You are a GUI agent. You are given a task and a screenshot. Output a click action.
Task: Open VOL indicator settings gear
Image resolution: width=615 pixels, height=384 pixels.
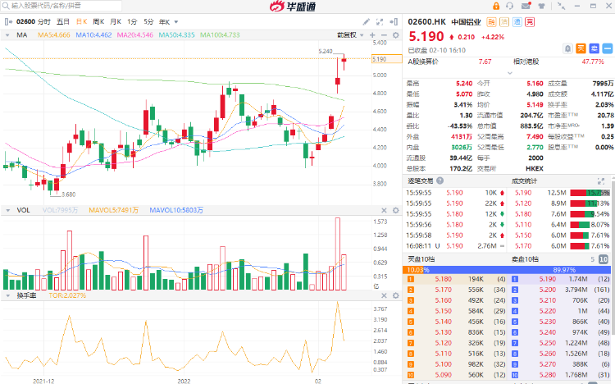[396, 210]
